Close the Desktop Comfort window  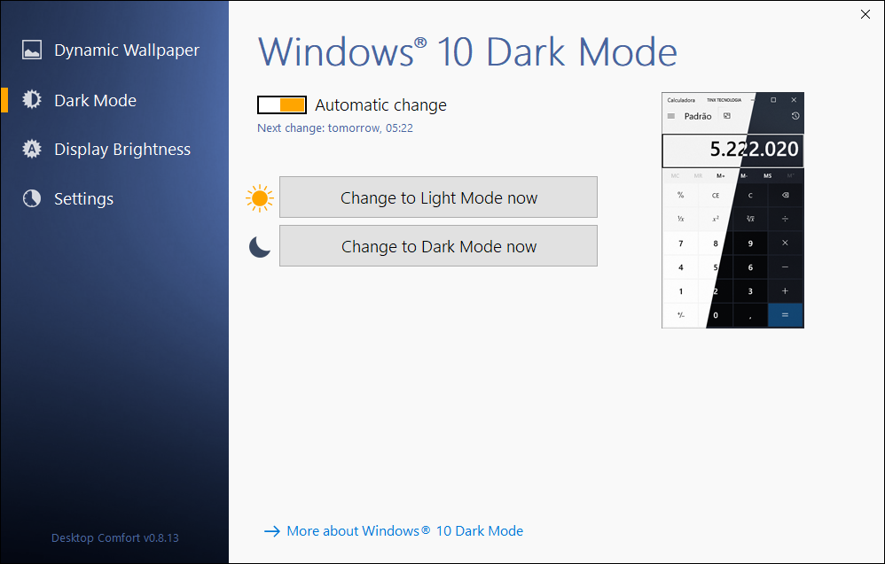tap(865, 14)
